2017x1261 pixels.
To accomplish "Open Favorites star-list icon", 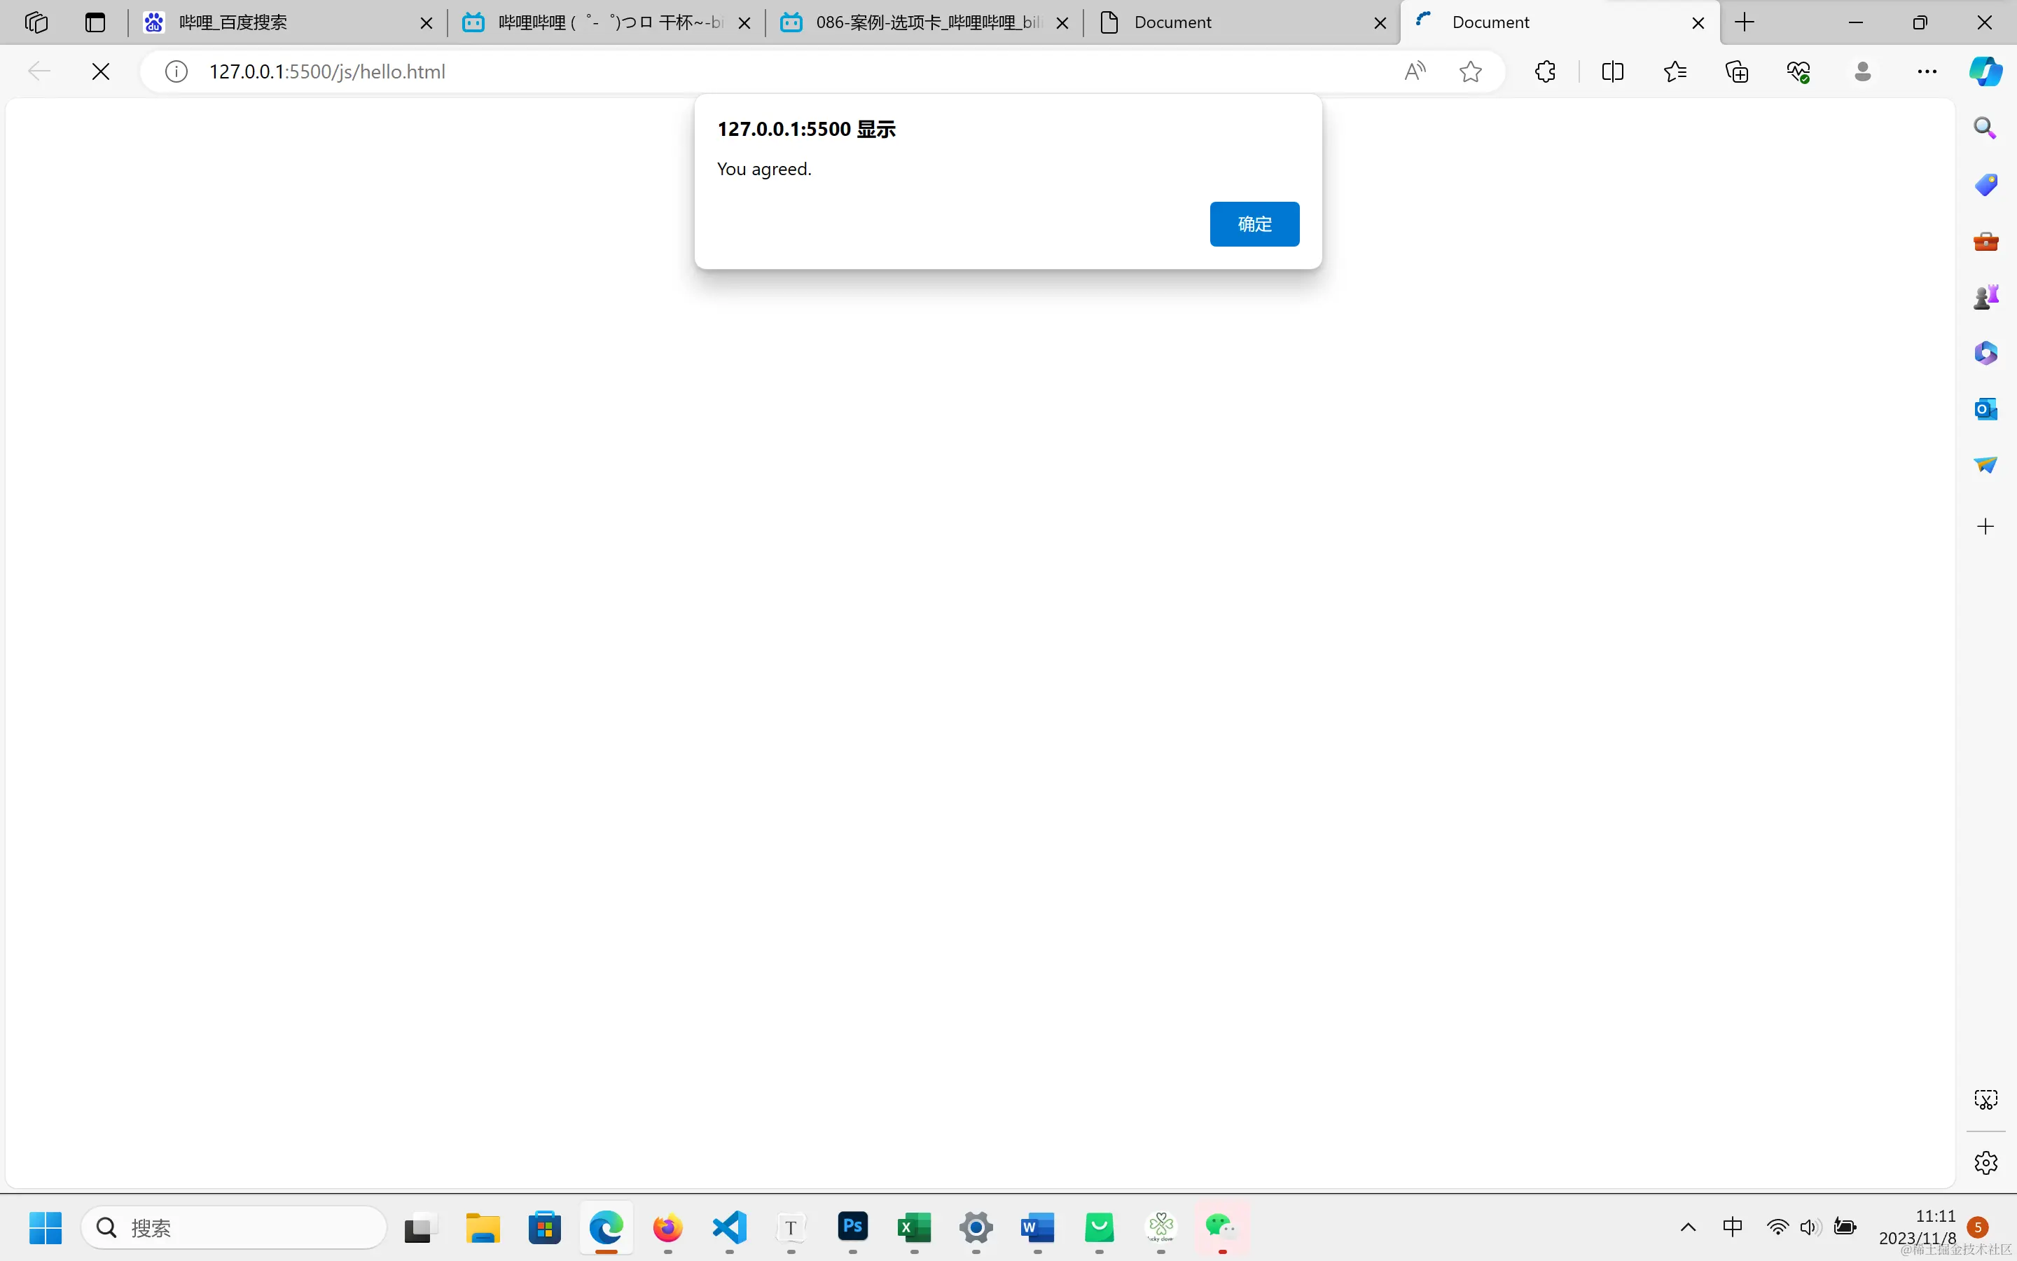I will click(x=1675, y=71).
